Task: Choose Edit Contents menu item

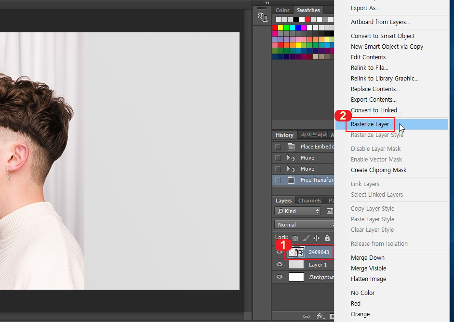Action: point(368,57)
